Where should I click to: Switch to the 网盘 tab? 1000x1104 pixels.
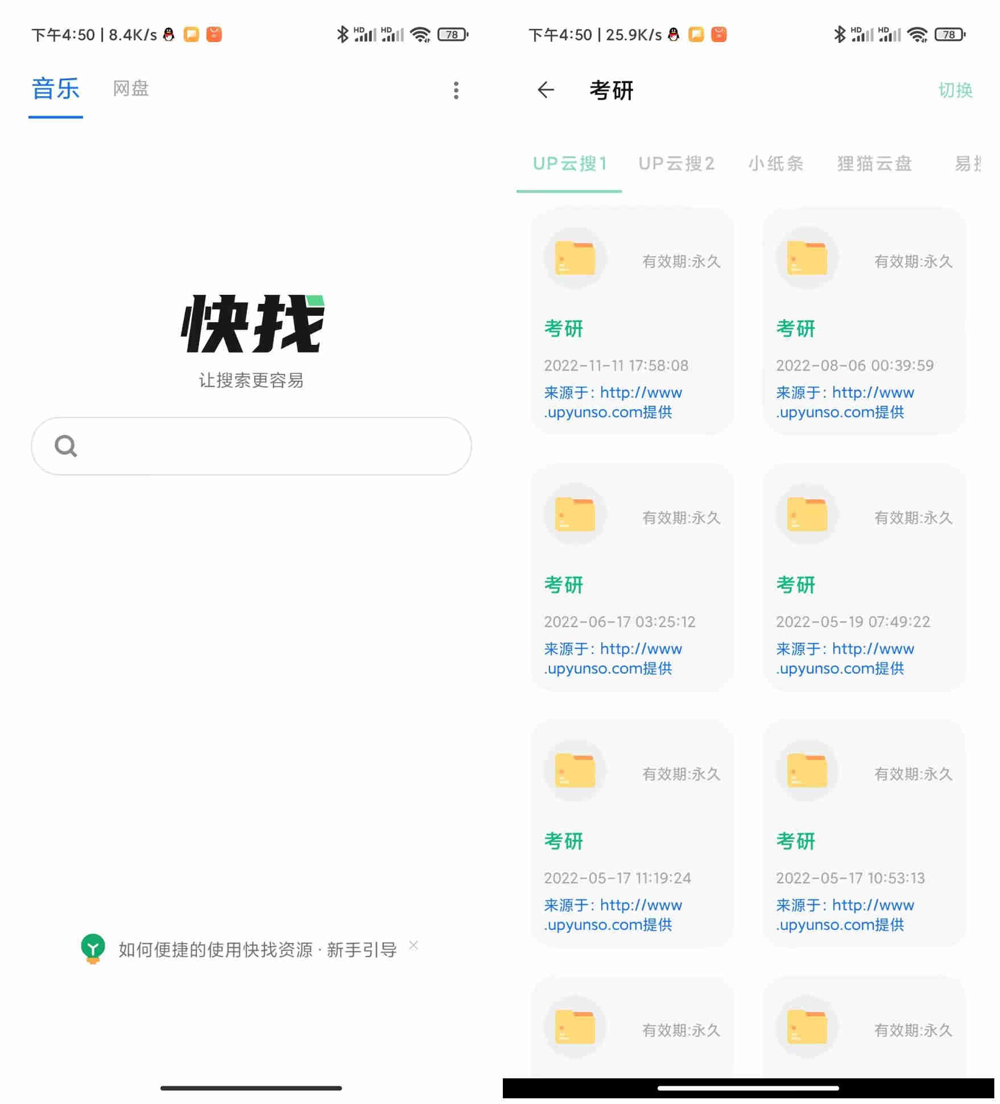(x=130, y=88)
